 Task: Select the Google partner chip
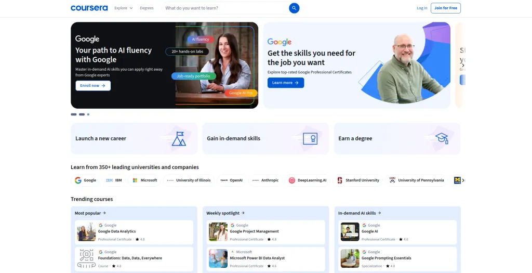86,180
